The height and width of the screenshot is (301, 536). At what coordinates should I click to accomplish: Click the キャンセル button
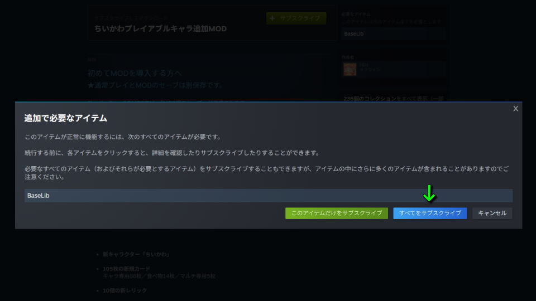click(x=492, y=213)
